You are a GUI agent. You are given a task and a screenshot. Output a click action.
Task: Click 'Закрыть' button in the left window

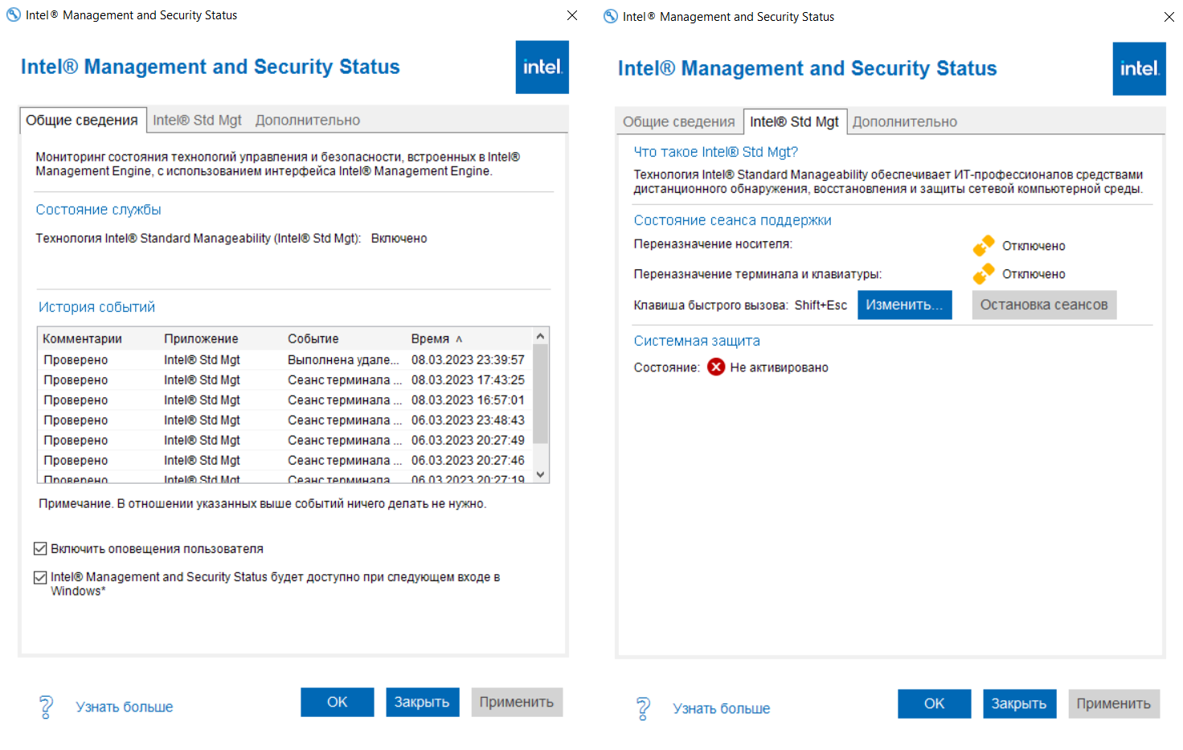pyautogui.click(x=422, y=702)
